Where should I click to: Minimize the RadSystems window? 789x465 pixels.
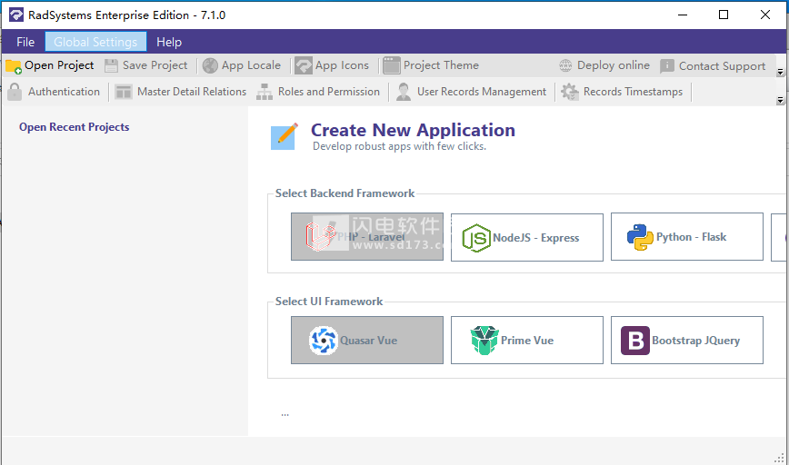(683, 15)
